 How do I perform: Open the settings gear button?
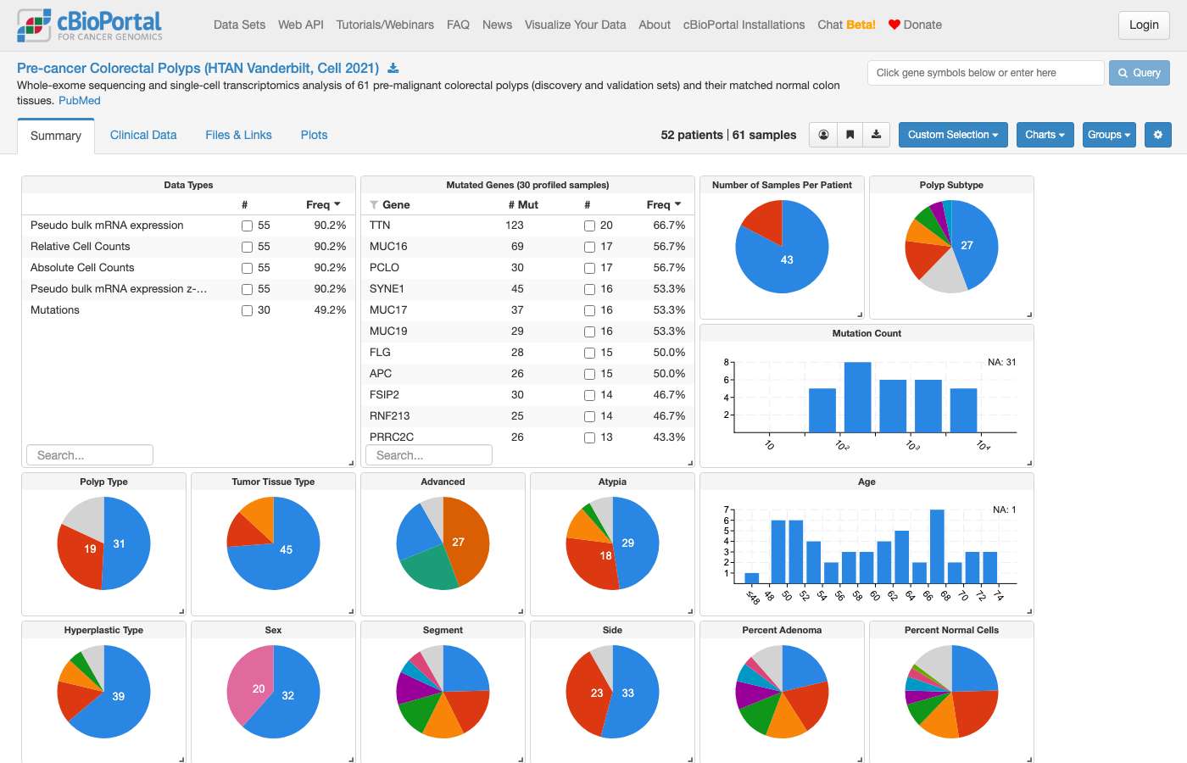point(1158,135)
